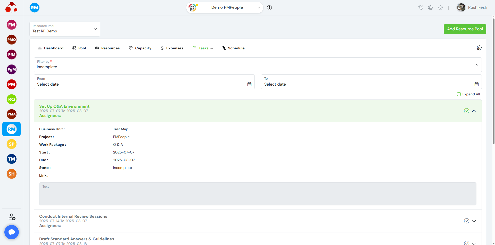
Task: Click the Set Up Q&A Environment title
Action: pos(64,106)
